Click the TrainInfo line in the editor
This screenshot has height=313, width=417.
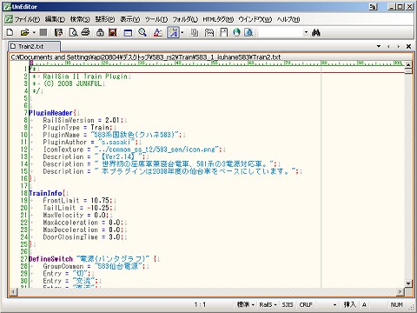pyautogui.click(x=48, y=193)
